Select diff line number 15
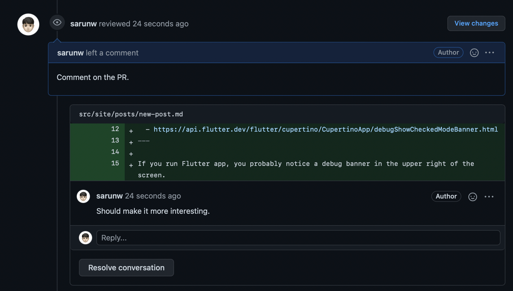Image resolution: width=513 pixels, height=291 pixels. click(x=115, y=163)
